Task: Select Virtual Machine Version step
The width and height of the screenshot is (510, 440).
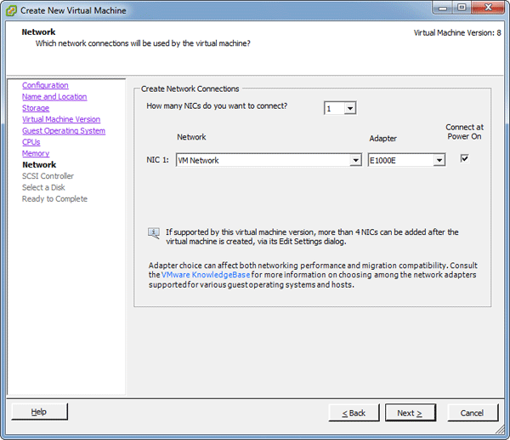Action: [x=61, y=120]
